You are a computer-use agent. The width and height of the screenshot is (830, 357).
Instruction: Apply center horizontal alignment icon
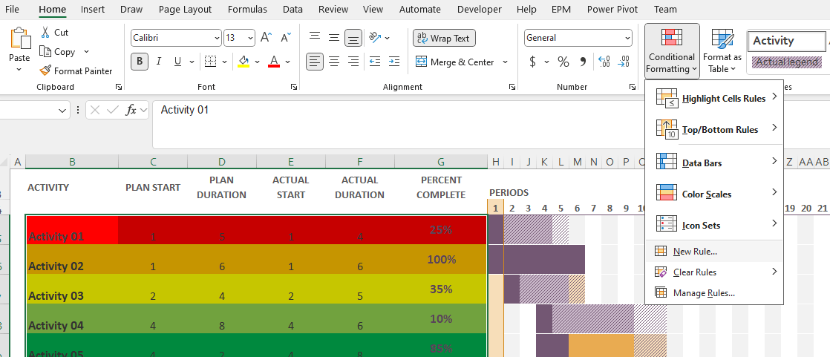[334, 62]
